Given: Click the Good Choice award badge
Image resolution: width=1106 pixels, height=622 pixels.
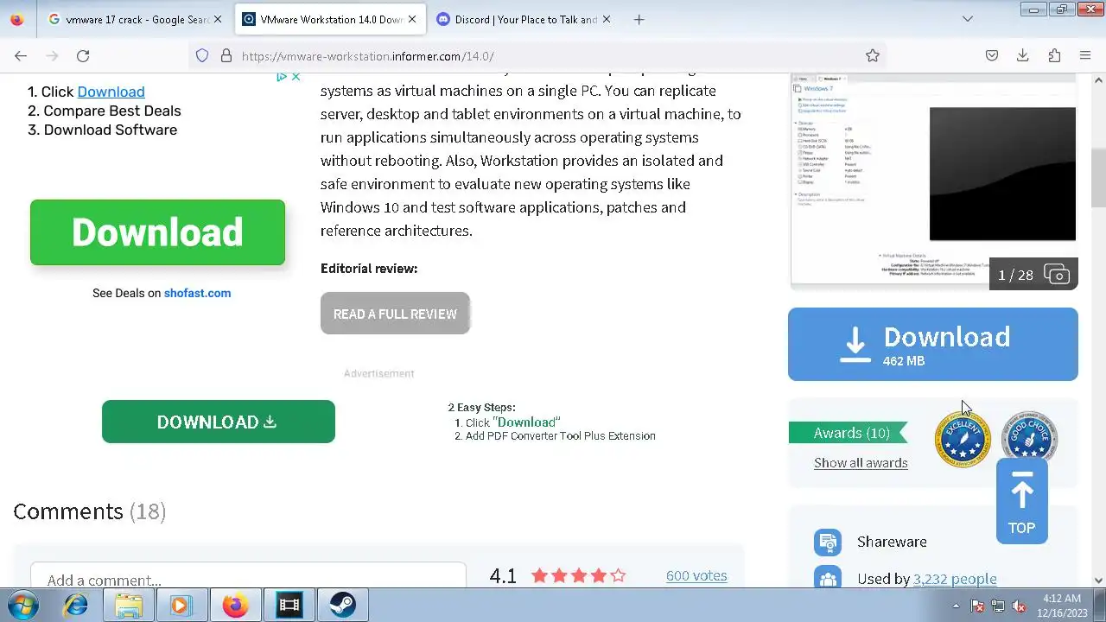Looking at the screenshot, I should (1028, 435).
